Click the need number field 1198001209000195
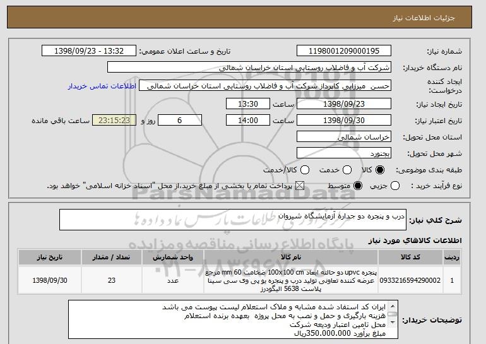Image resolution: width=486 pixels, height=344 pixels. click(344, 51)
